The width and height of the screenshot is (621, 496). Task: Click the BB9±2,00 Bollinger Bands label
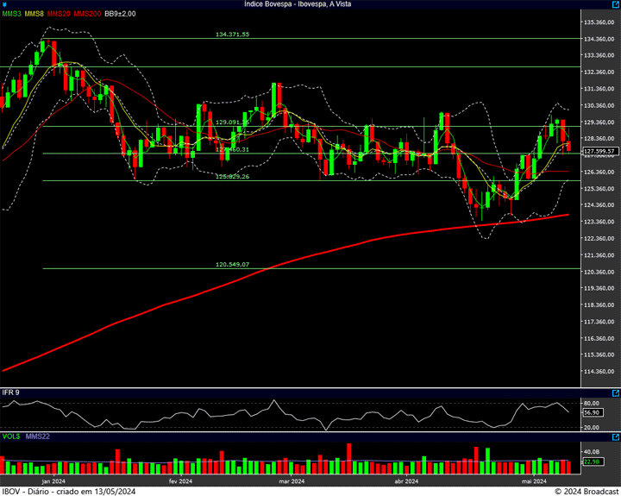120,15
